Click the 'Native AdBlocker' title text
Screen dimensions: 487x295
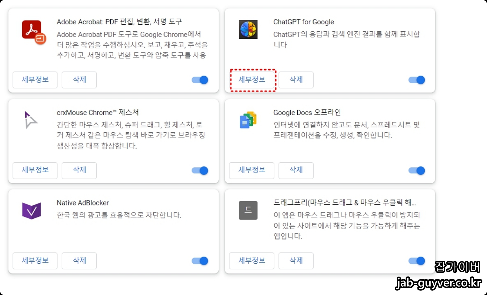[83, 203]
